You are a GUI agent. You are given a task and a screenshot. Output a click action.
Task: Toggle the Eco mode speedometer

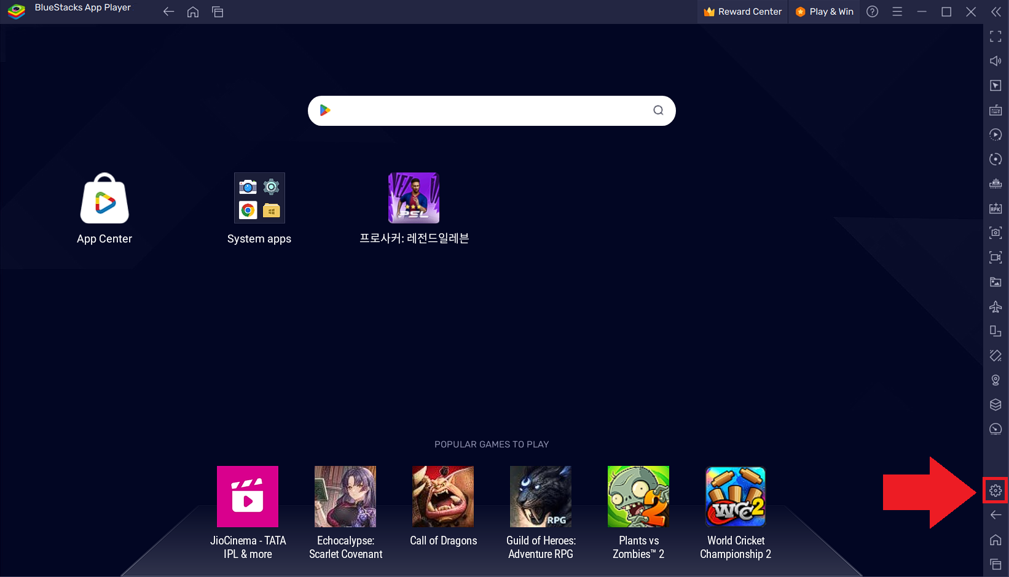(x=995, y=429)
